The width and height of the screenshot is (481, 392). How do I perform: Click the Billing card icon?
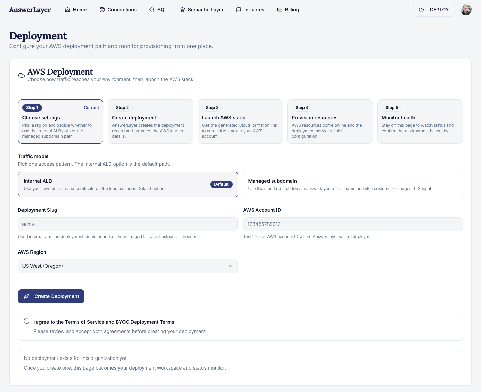click(x=279, y=10)
